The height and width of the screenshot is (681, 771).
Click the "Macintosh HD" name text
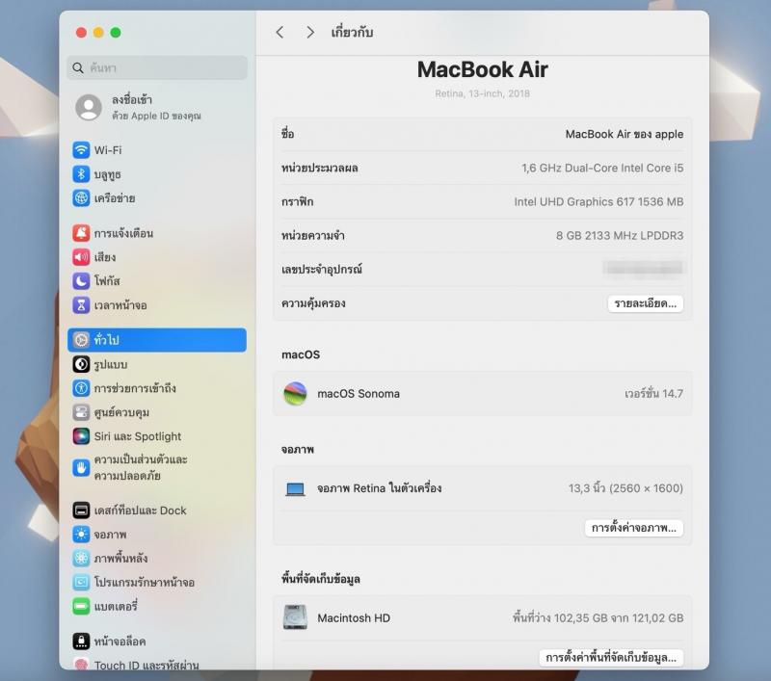coord(354,618)
